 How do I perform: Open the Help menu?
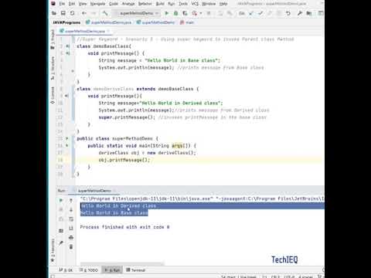(223, 4)
